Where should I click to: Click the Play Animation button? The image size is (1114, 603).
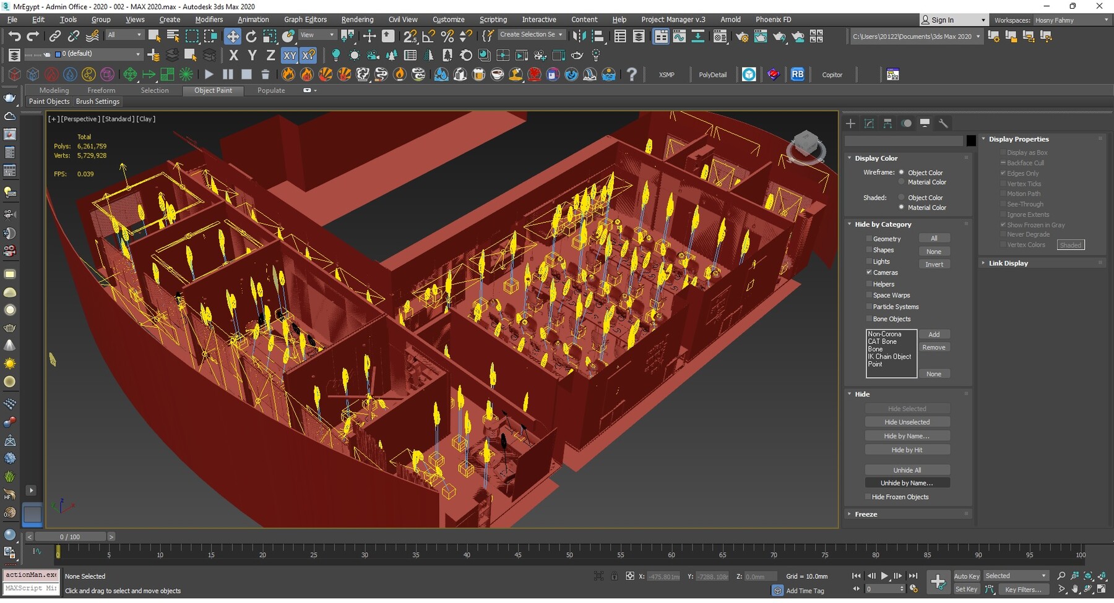point(884,576)
